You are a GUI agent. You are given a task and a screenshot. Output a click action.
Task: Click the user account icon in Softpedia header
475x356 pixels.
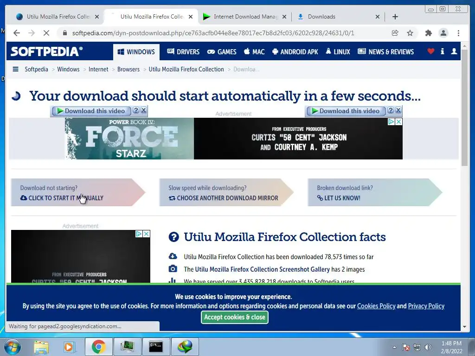454,51
